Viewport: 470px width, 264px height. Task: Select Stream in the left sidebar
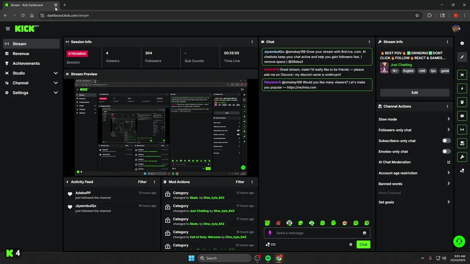click(31, 44)
